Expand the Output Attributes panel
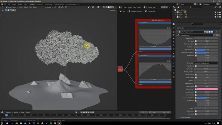Image resolution: width=222 pixels, height=125 pixels. 185,118
